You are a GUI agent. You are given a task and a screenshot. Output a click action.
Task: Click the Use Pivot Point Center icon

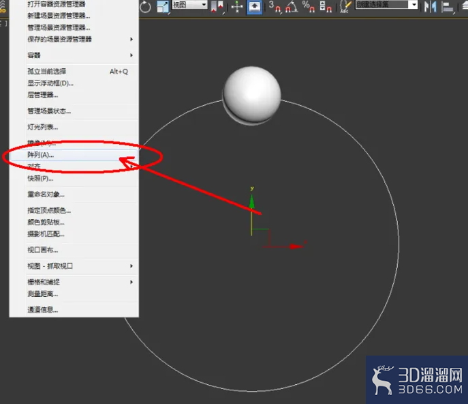217,7
